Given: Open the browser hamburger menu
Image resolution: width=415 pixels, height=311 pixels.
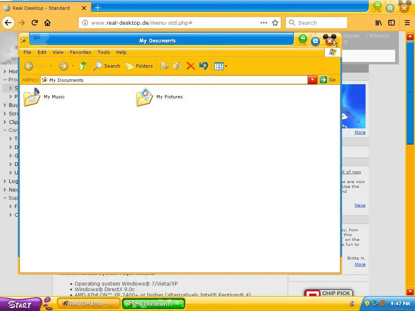Looking at the screenshot, I should tap(407, 23).
